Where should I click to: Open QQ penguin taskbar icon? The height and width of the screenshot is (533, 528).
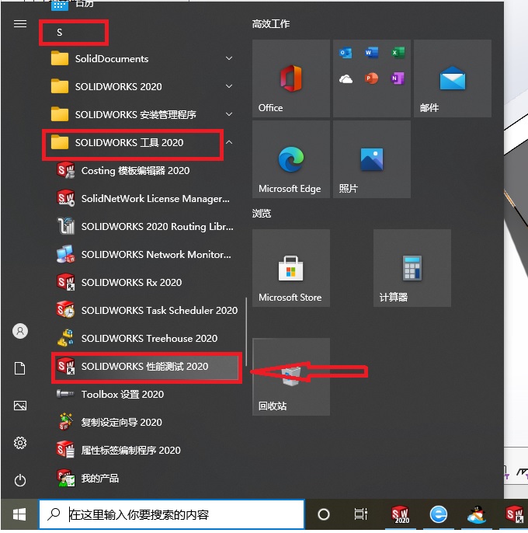click(x=476, y=514)
